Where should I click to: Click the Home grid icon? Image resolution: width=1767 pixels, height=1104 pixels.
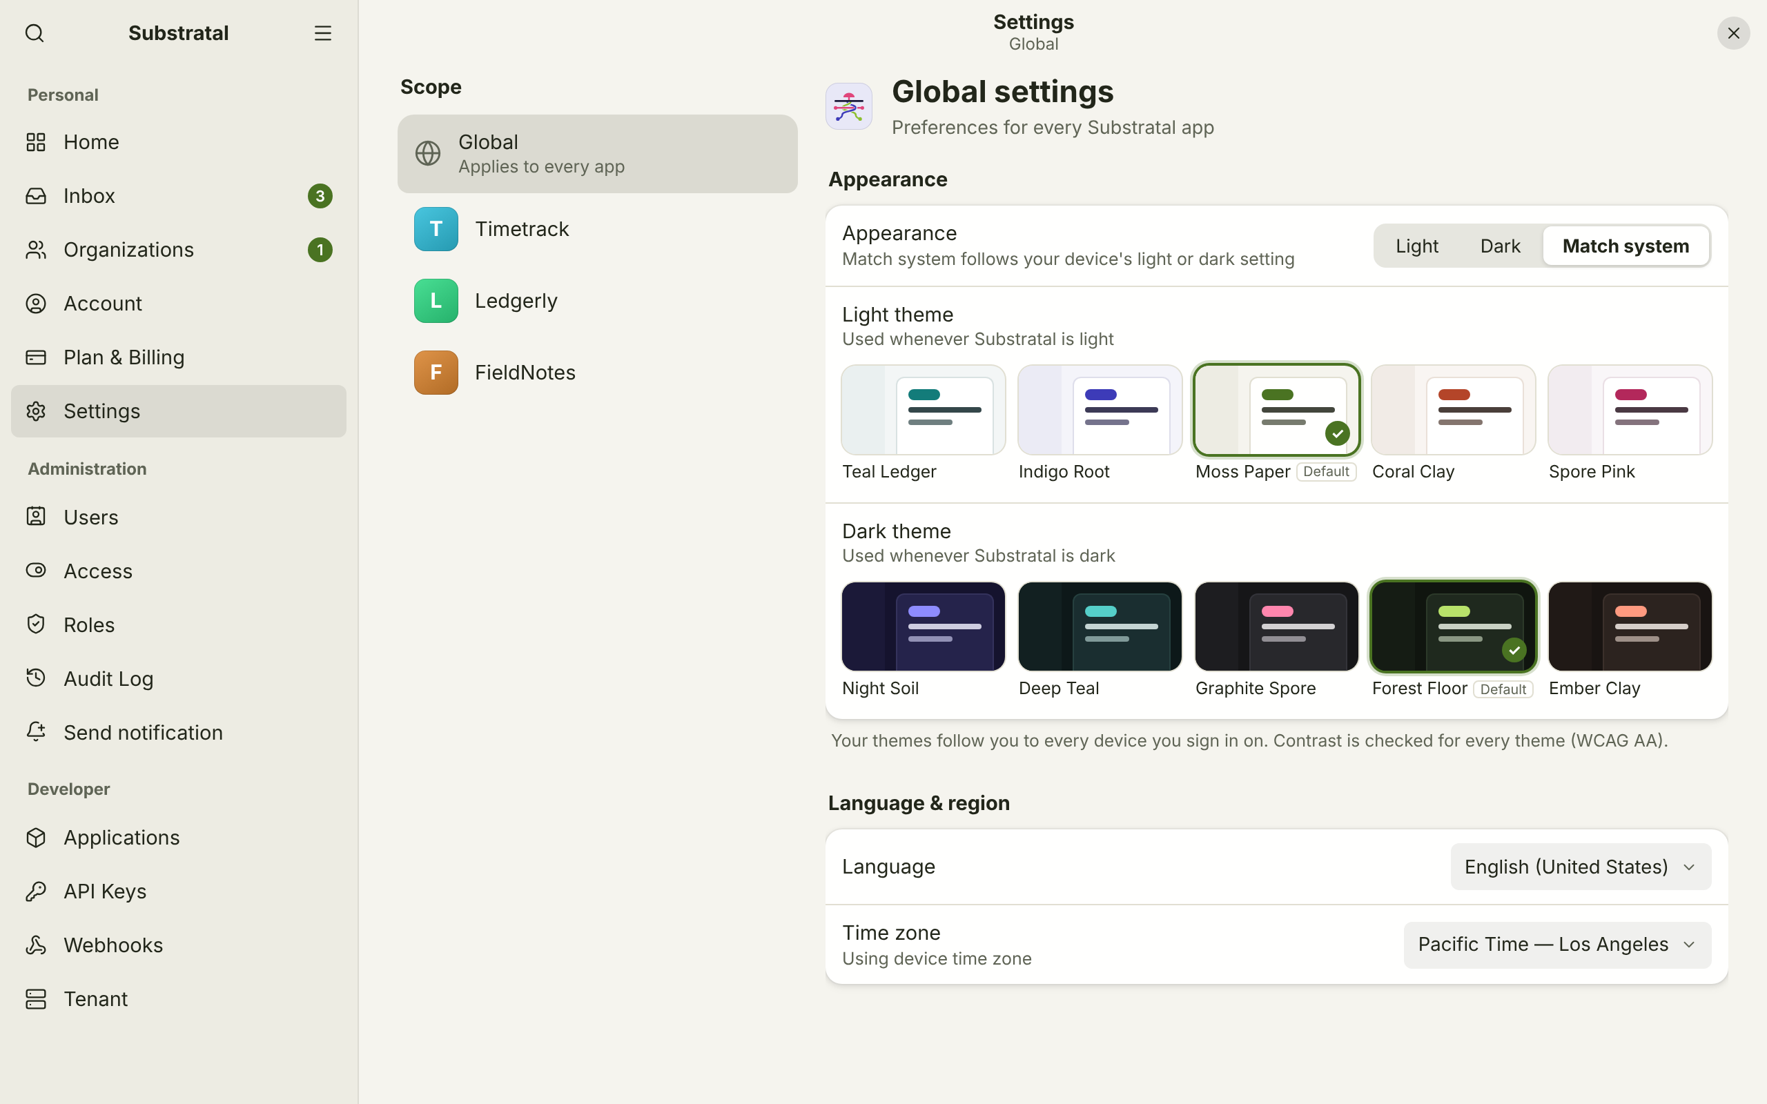point(36,141)
